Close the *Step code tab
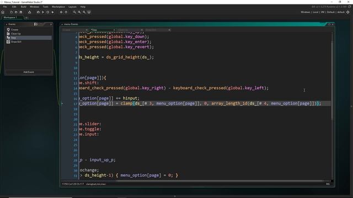 pos(114,30)
